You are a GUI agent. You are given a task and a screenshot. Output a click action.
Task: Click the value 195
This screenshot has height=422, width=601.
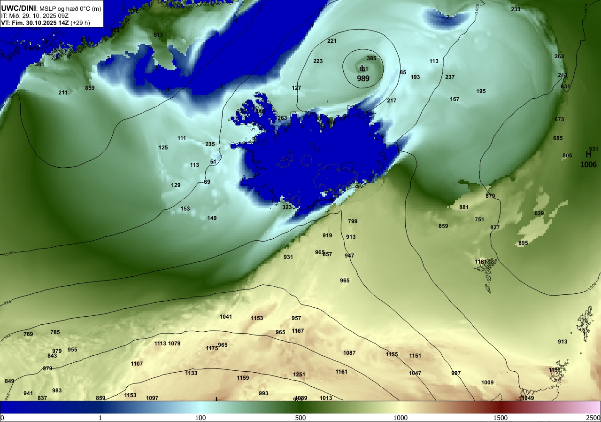pyautogui.click(x=481, y=91)
